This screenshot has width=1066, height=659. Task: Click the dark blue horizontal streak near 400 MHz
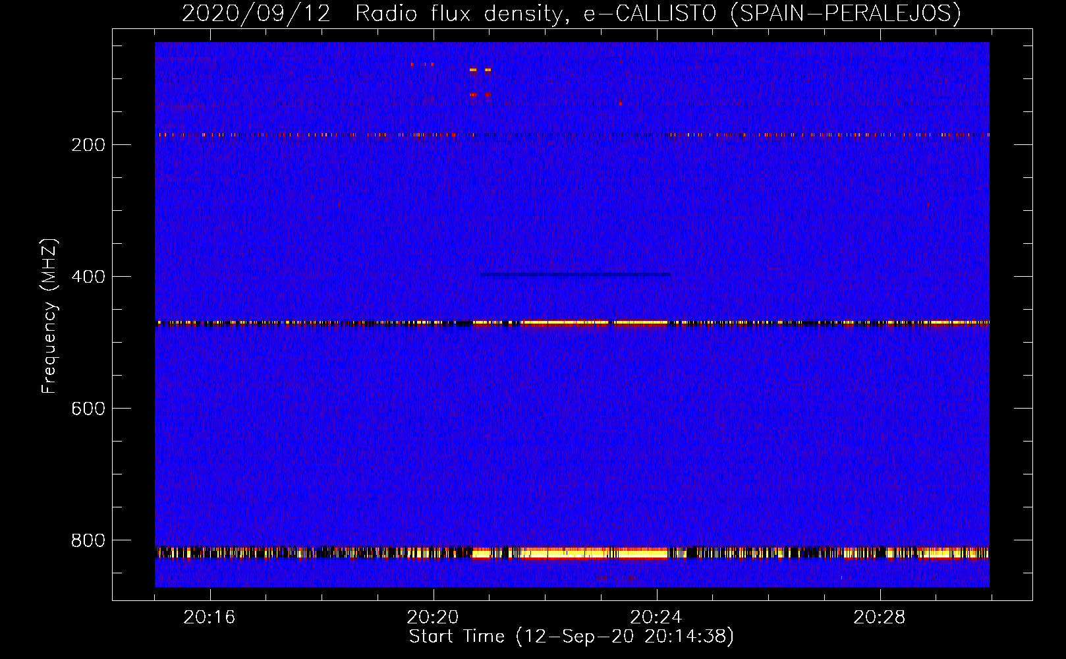pyautogui.click(x=575, y=275)
